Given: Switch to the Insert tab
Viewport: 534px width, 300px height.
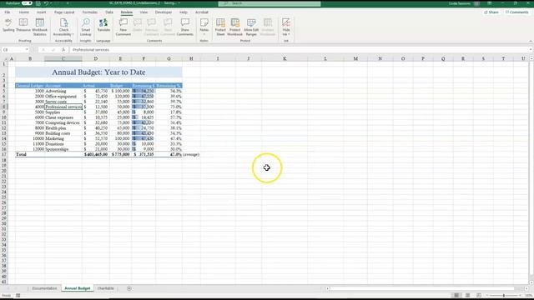Looking at the screenshot, I should tap(41, 12).
